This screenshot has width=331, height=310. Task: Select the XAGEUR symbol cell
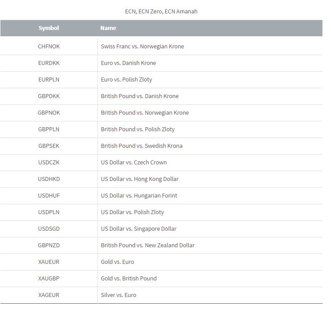49,295
